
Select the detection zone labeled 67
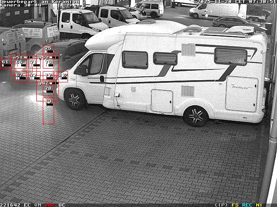click(19, 76)
